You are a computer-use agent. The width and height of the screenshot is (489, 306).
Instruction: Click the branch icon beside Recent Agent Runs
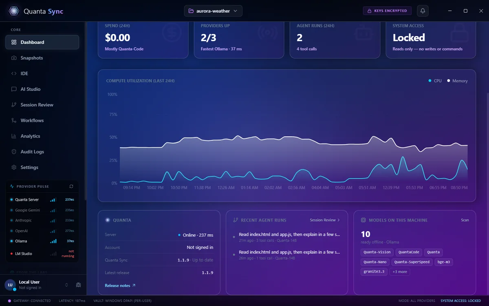[x=236, y=220]
